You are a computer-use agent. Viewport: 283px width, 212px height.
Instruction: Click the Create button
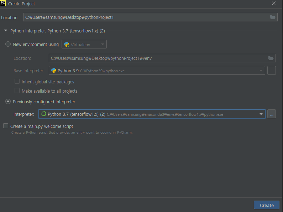[267, 205]
